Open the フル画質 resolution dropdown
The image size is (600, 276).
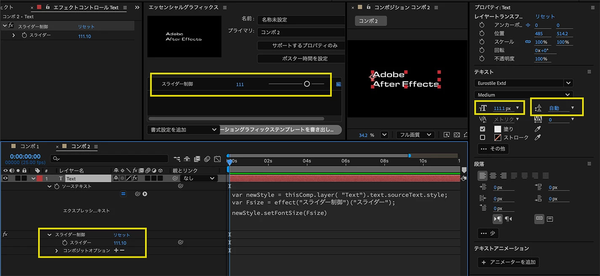point(415,135)
